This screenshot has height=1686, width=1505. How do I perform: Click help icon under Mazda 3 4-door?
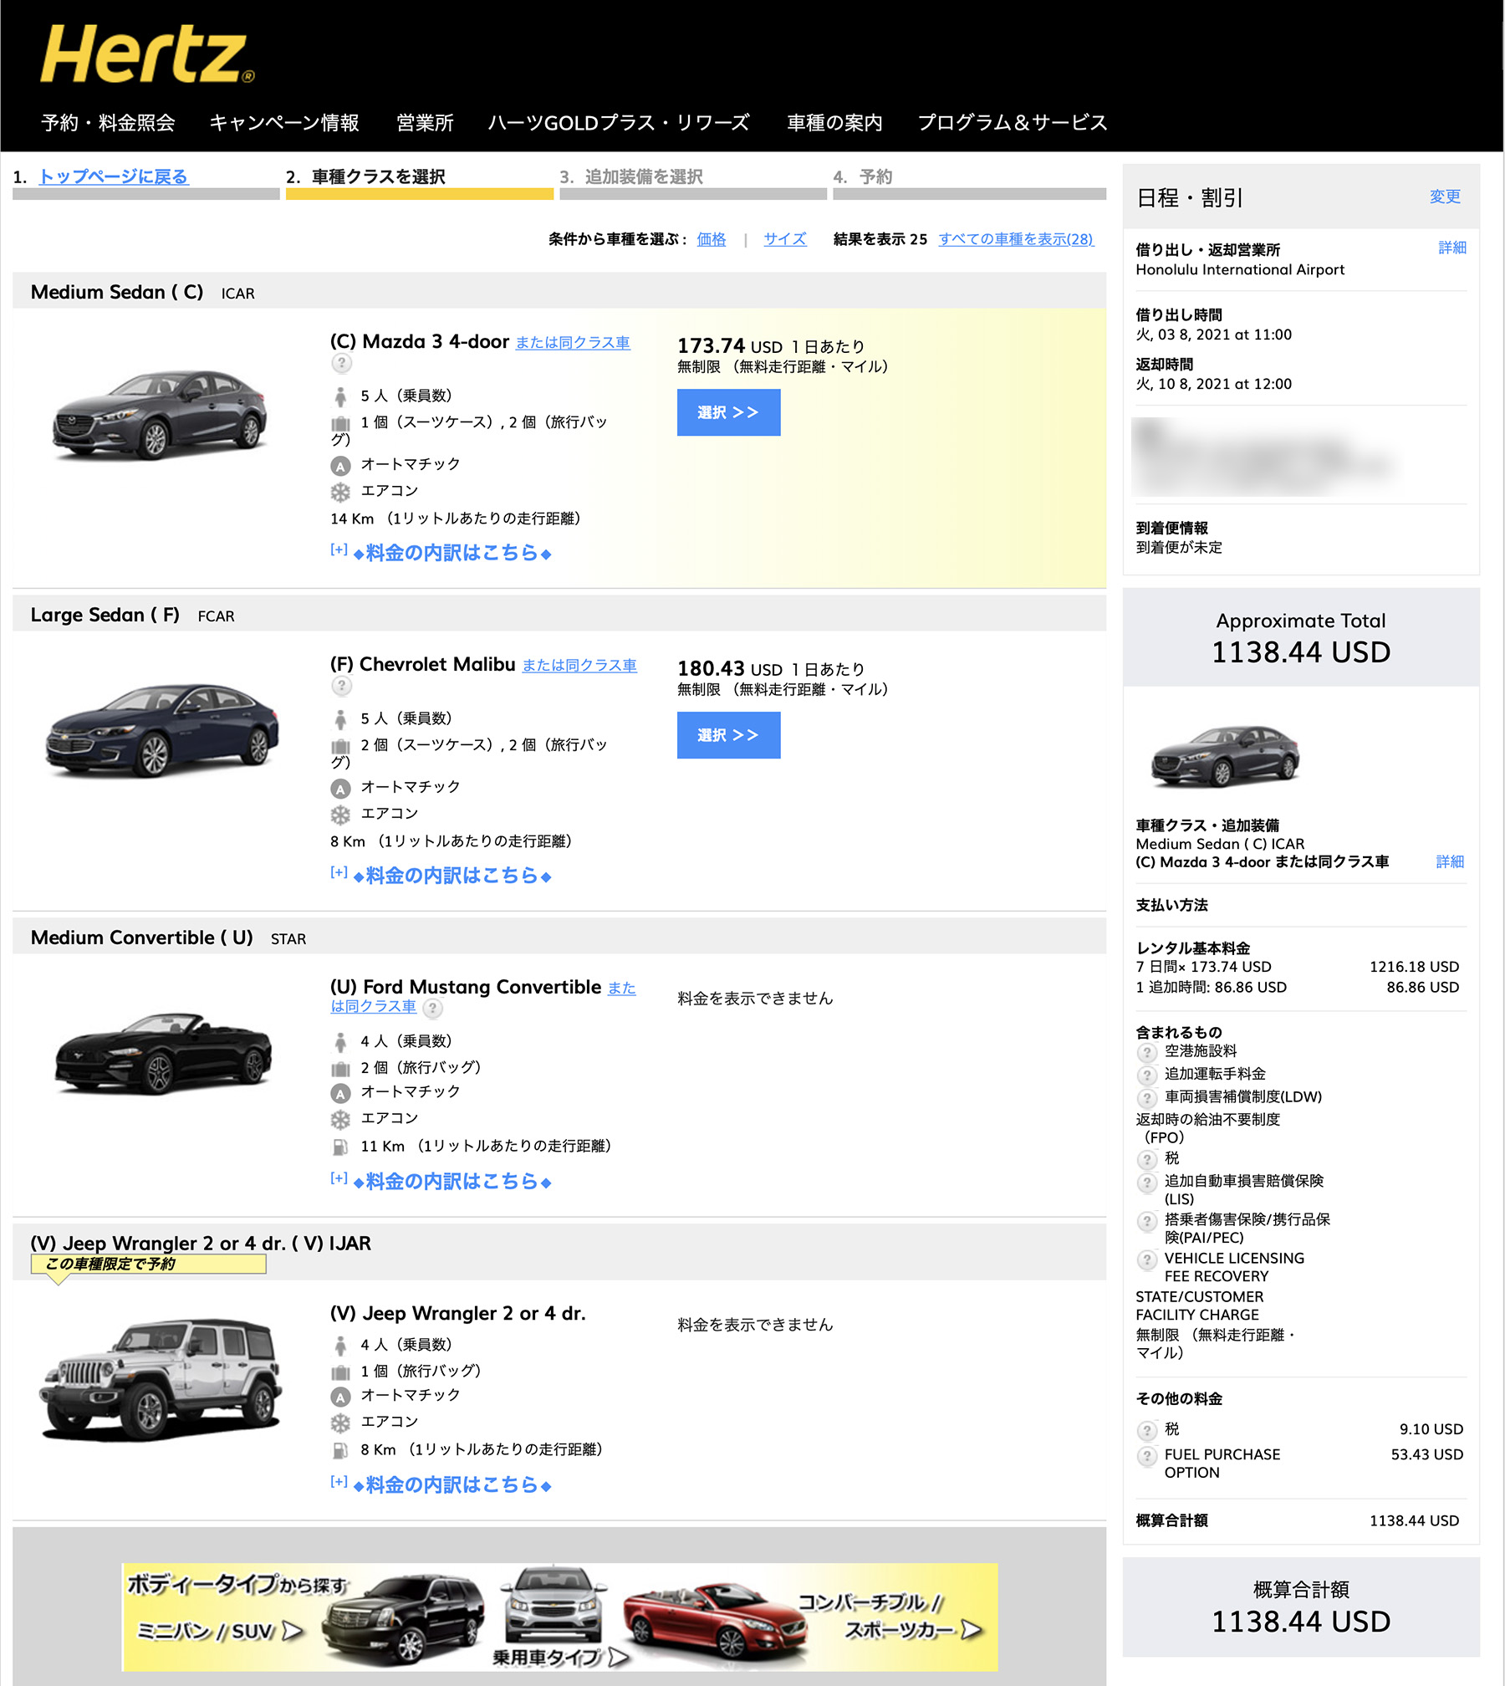point(341,363)
